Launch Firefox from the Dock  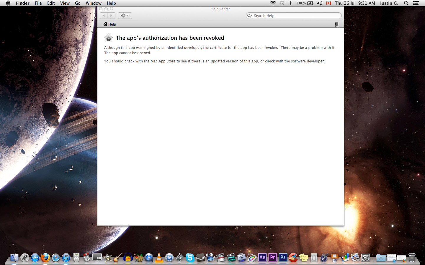pos(45,257)
